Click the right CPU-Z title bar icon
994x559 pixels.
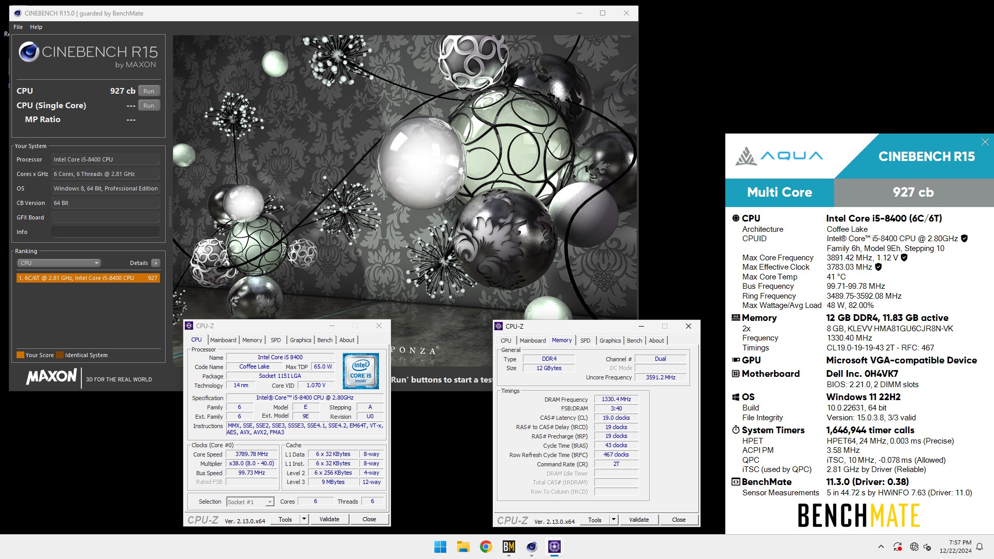coord(499,326)
